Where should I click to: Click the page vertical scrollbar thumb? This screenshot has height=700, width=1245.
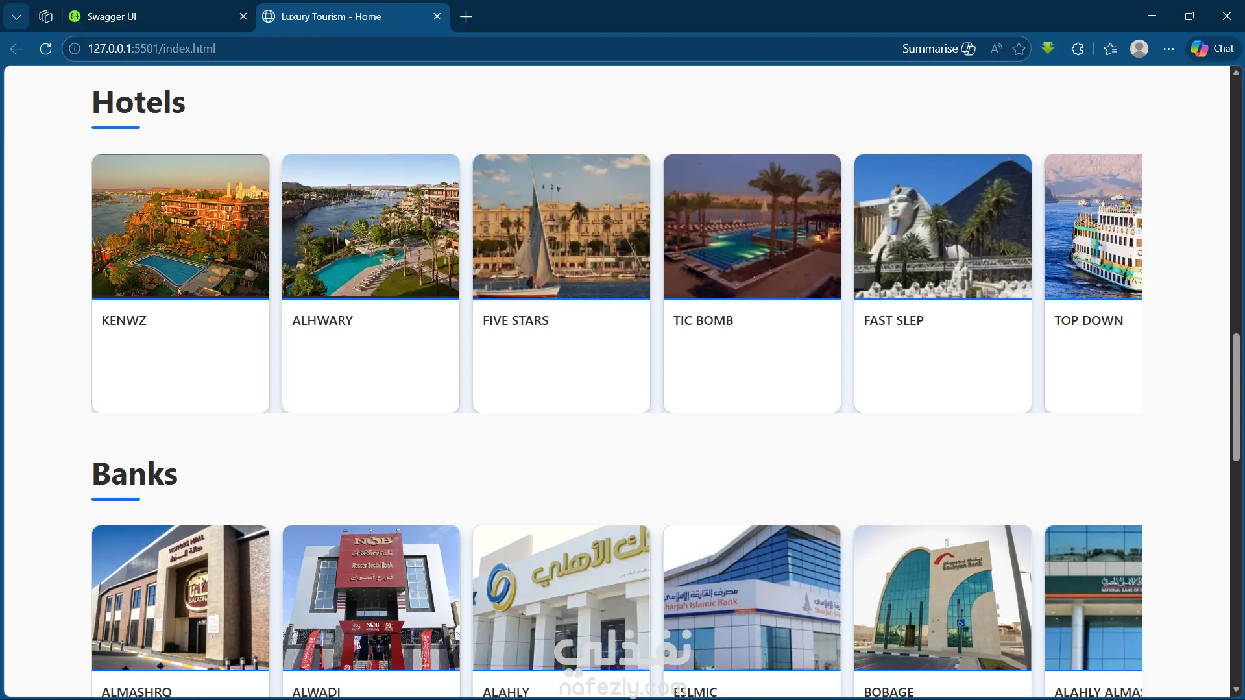click(x=1236, y=397)
